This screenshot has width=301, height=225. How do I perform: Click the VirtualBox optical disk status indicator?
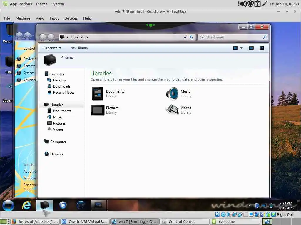click(223, 214)
